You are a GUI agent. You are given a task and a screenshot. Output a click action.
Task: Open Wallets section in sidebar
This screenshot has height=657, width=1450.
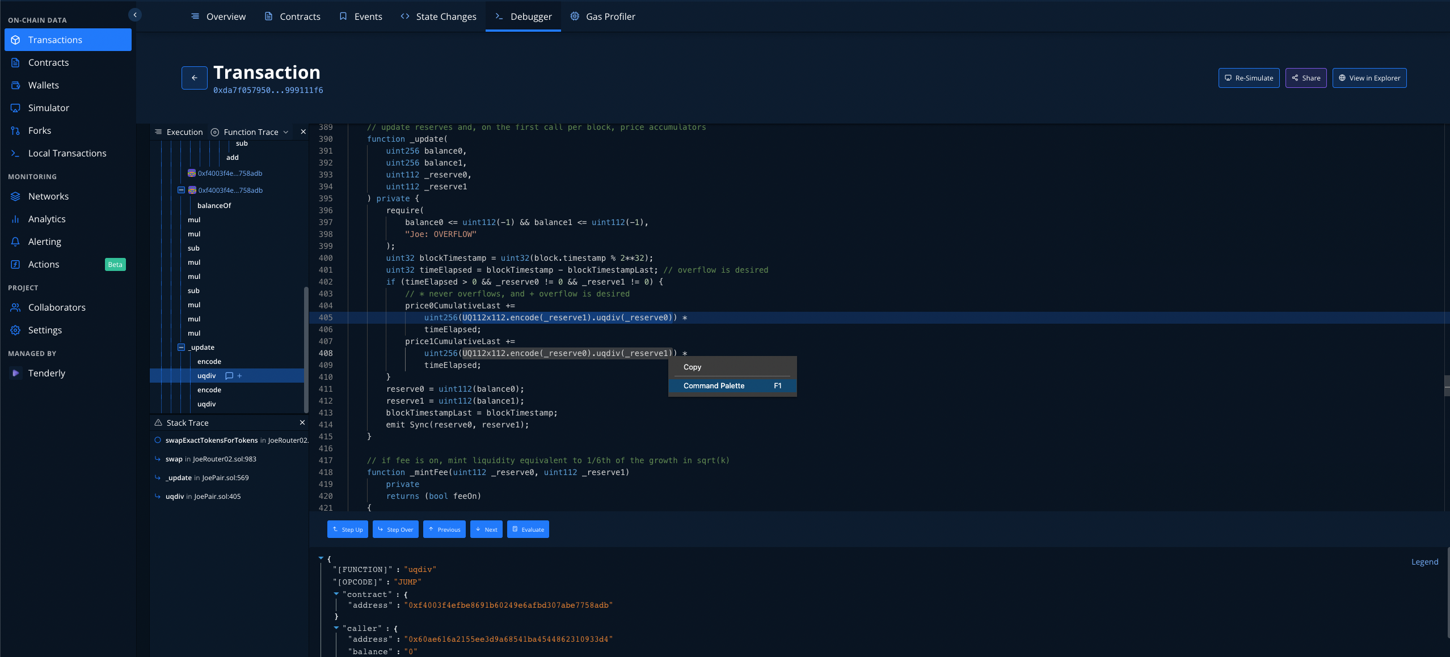(68, 85)
